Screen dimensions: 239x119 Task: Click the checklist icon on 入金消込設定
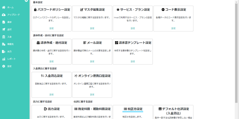tap(42, 76)
